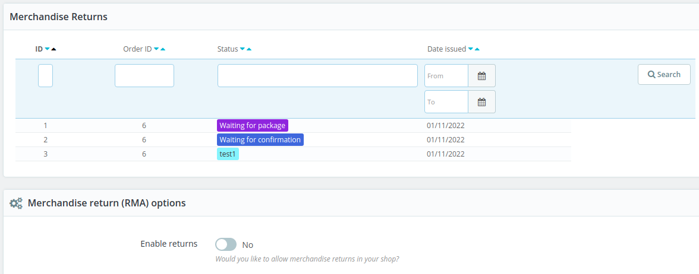Click the Merchandise Returns panel title
This screenshot has width=699, height=274.
point(58,17)
